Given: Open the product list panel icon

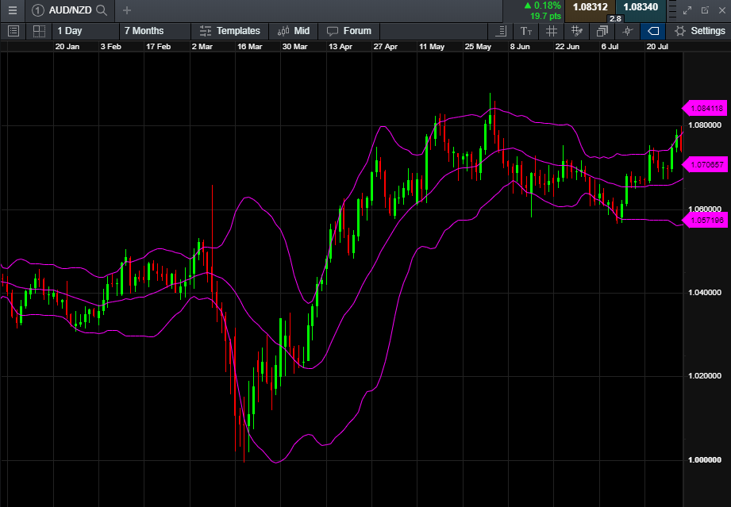Looking at the screenshot, I should 13,31.
